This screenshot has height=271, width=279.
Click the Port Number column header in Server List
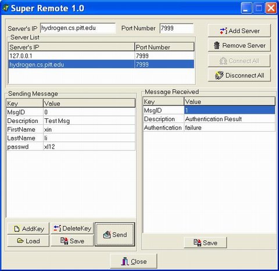pos(164,47)
